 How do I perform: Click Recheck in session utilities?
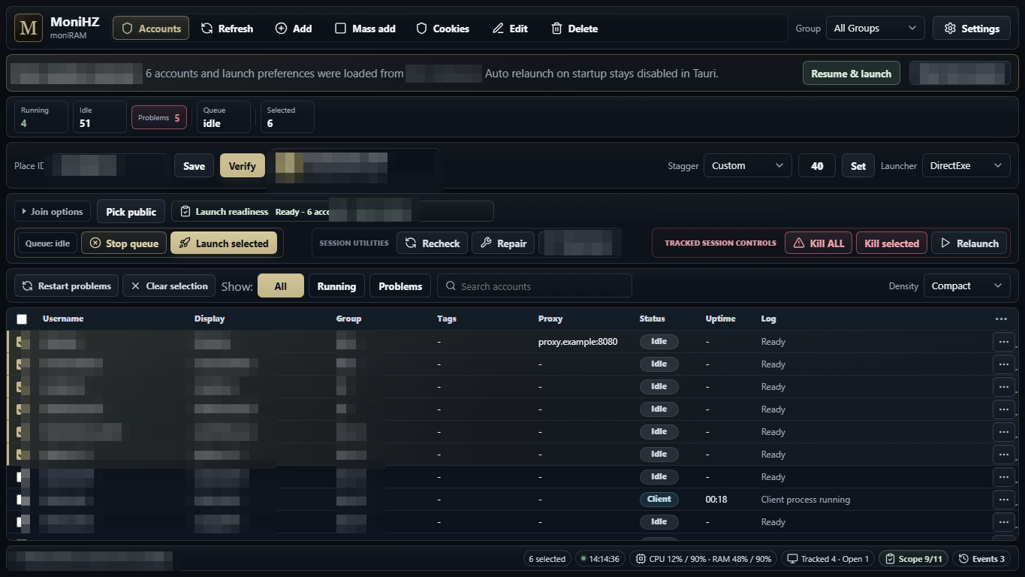click(432, 243)
